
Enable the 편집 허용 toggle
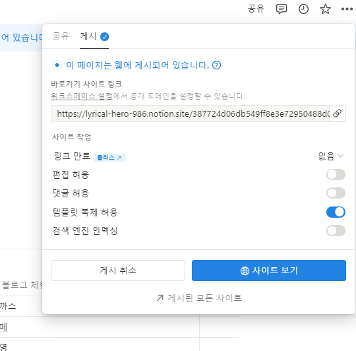tap(336, 174)
